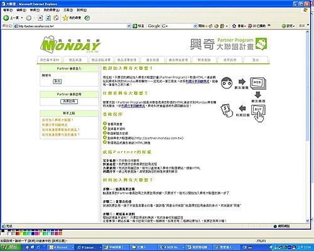The image size is (314, 251).
Task: Click register button in Partner registration box
Action: 69,101
